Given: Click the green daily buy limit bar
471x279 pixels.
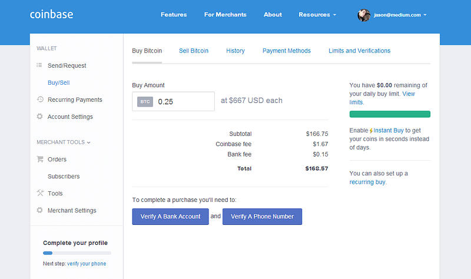Looking at the screenshot, I should pos(390,114).
